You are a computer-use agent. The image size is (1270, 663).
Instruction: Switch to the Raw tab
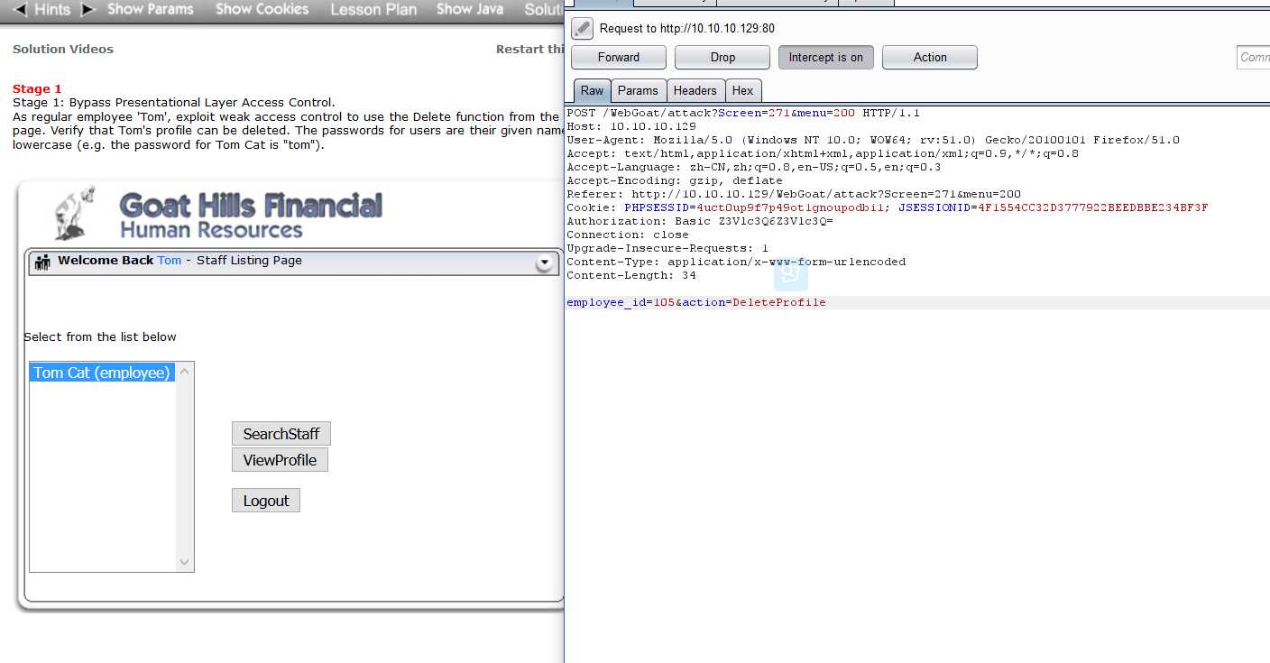point(593,90)
